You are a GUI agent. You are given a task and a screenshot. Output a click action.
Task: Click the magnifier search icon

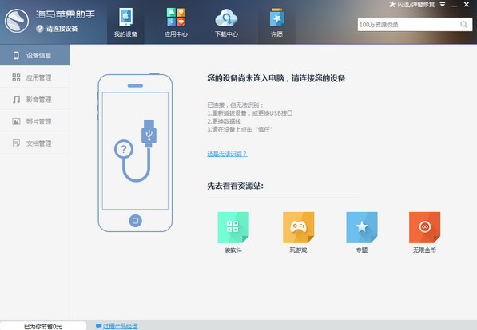(464, 24)
